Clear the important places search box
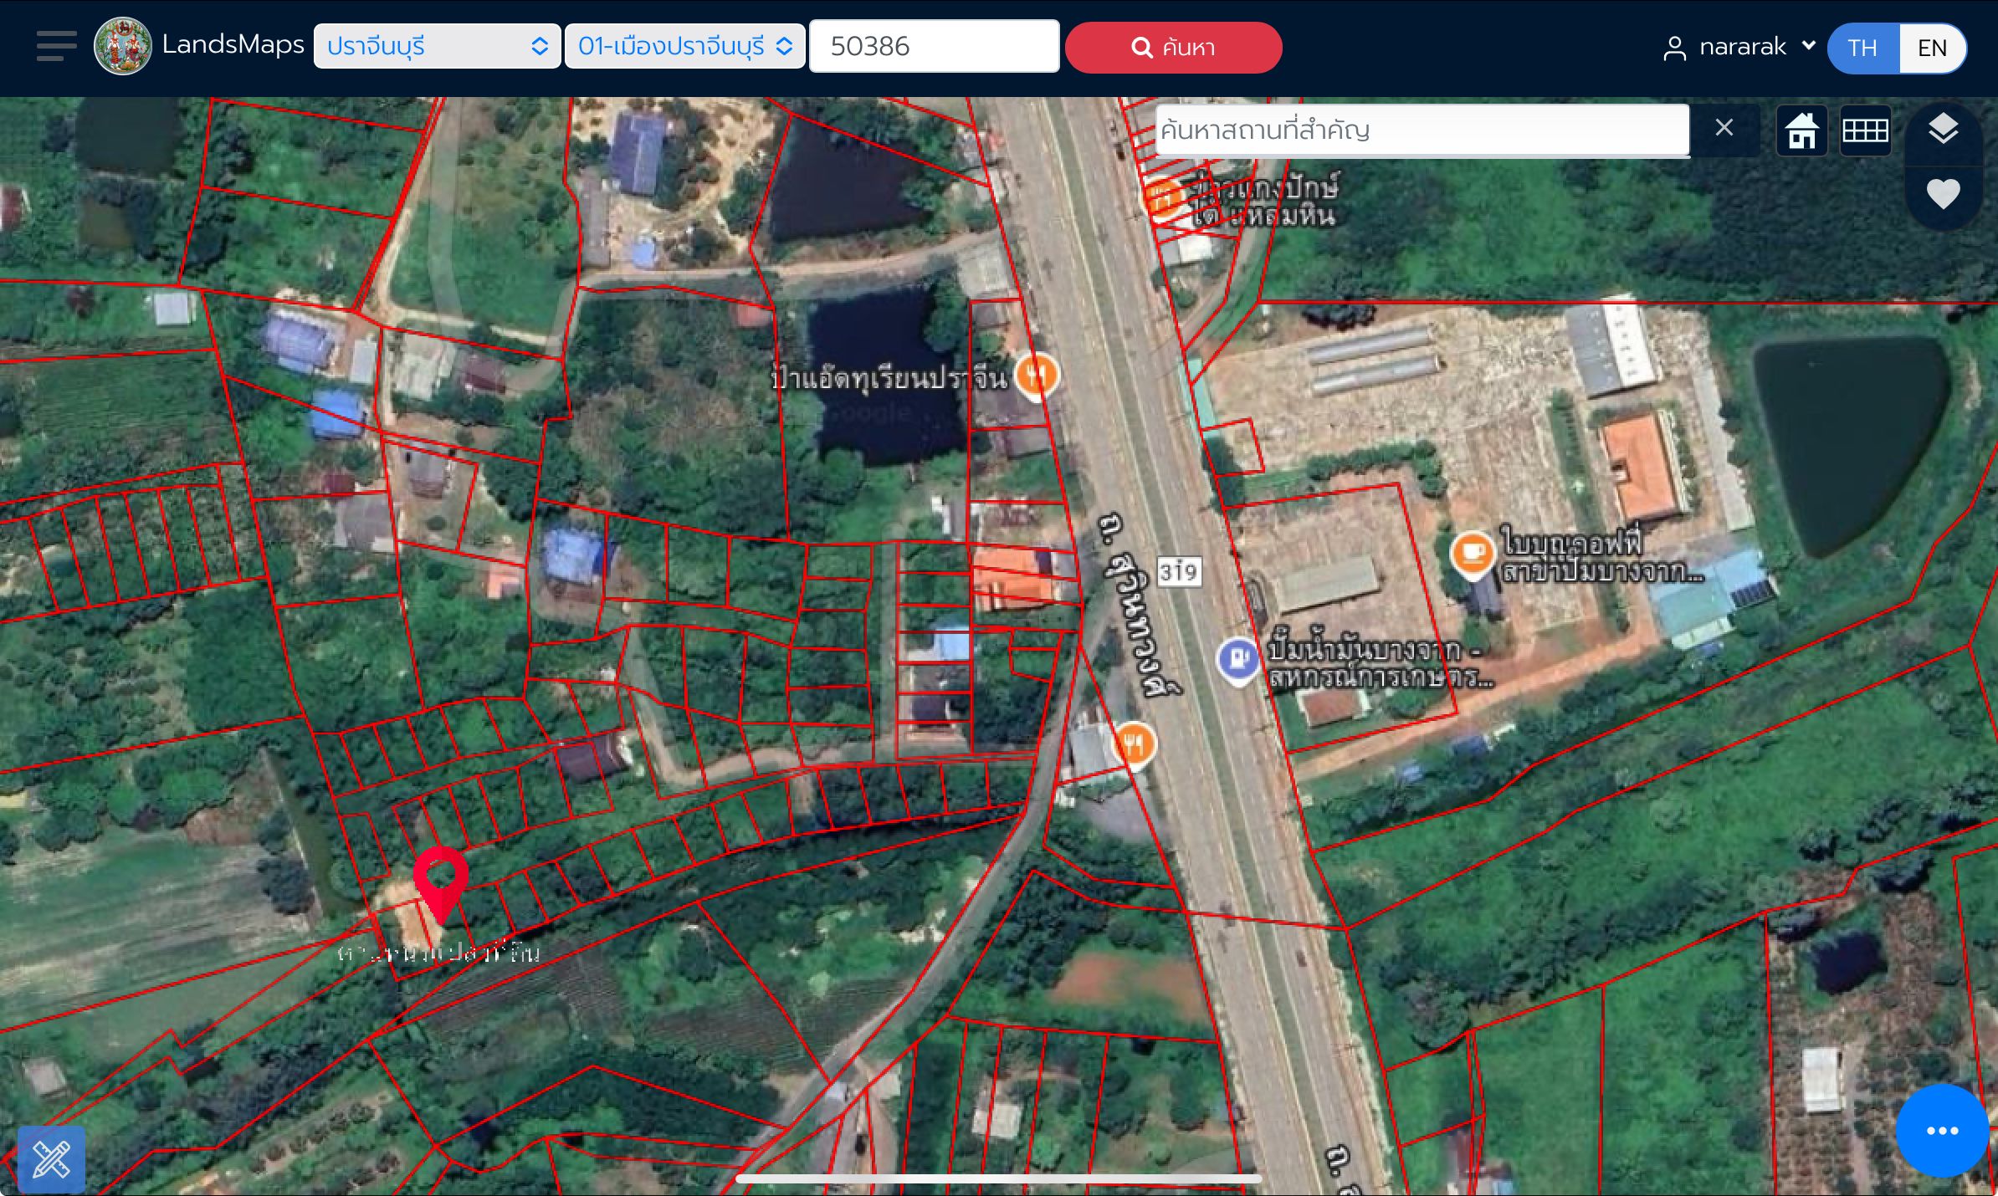The width and height of the screenshot is (1998, 1196). [x=1724, y=128]
